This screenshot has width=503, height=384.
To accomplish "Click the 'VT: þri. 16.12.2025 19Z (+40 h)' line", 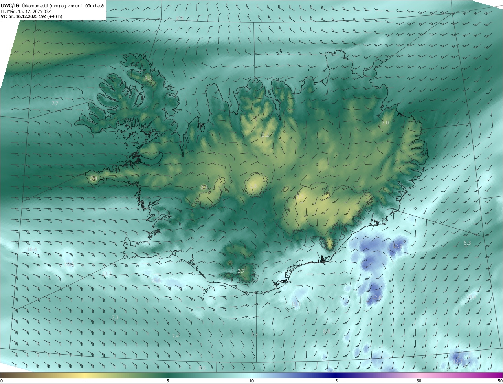I will (31, 16).
